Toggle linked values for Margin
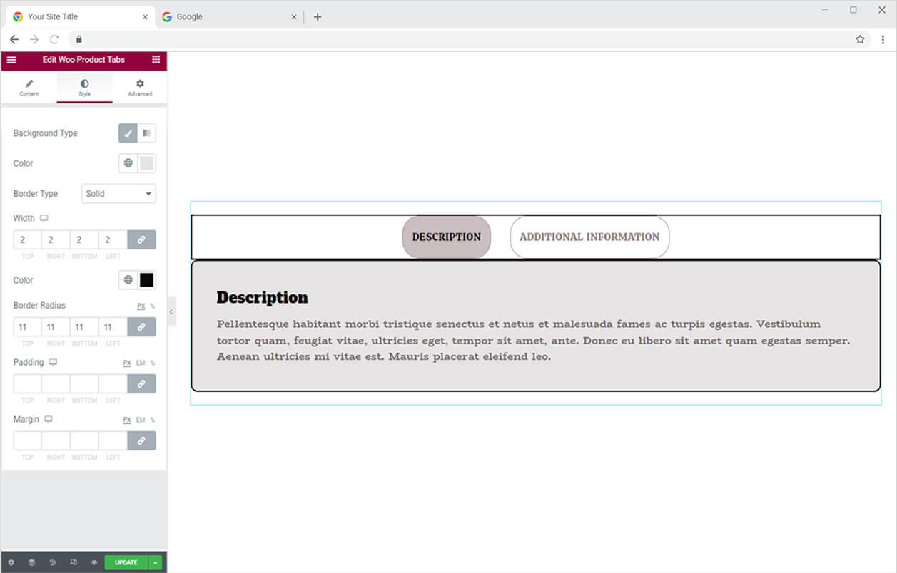 (141, 441)
